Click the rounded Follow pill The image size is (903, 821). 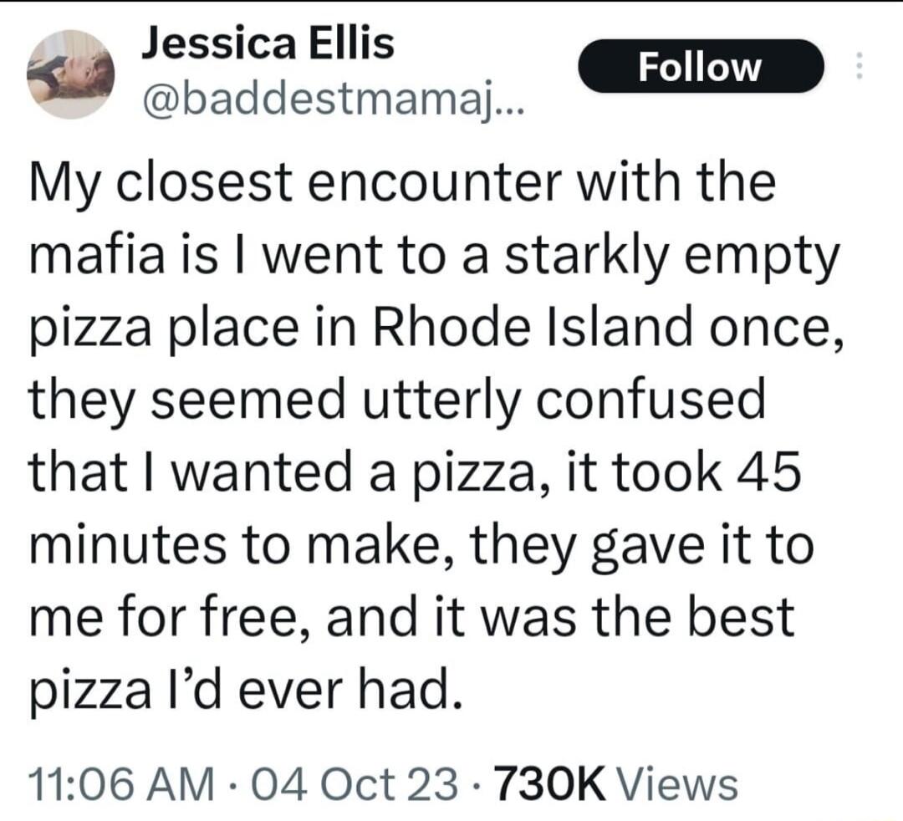[x=701, y=68]
